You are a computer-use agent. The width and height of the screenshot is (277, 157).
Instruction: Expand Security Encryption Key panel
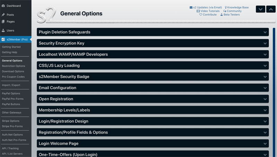(x=153, y=43)
